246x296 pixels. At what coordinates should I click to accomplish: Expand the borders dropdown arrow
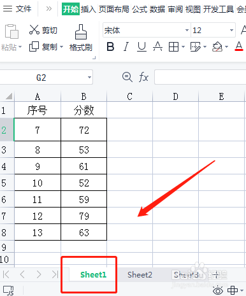[183, 46]
